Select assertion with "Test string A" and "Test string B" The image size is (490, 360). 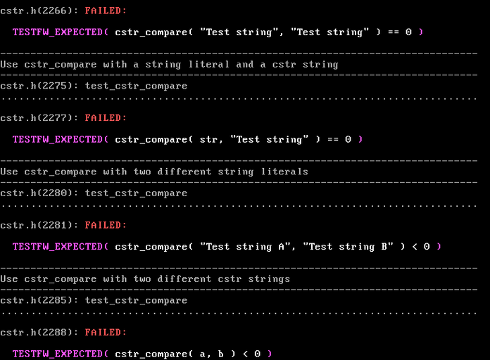[227, 247]
